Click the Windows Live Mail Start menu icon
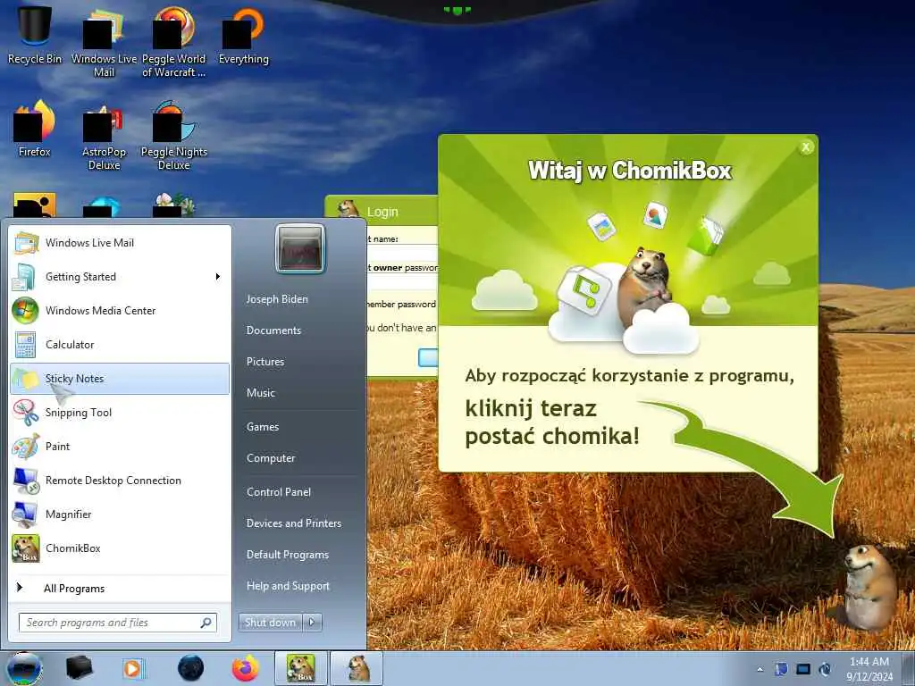 pyautogui.click(x=26, y=243)
